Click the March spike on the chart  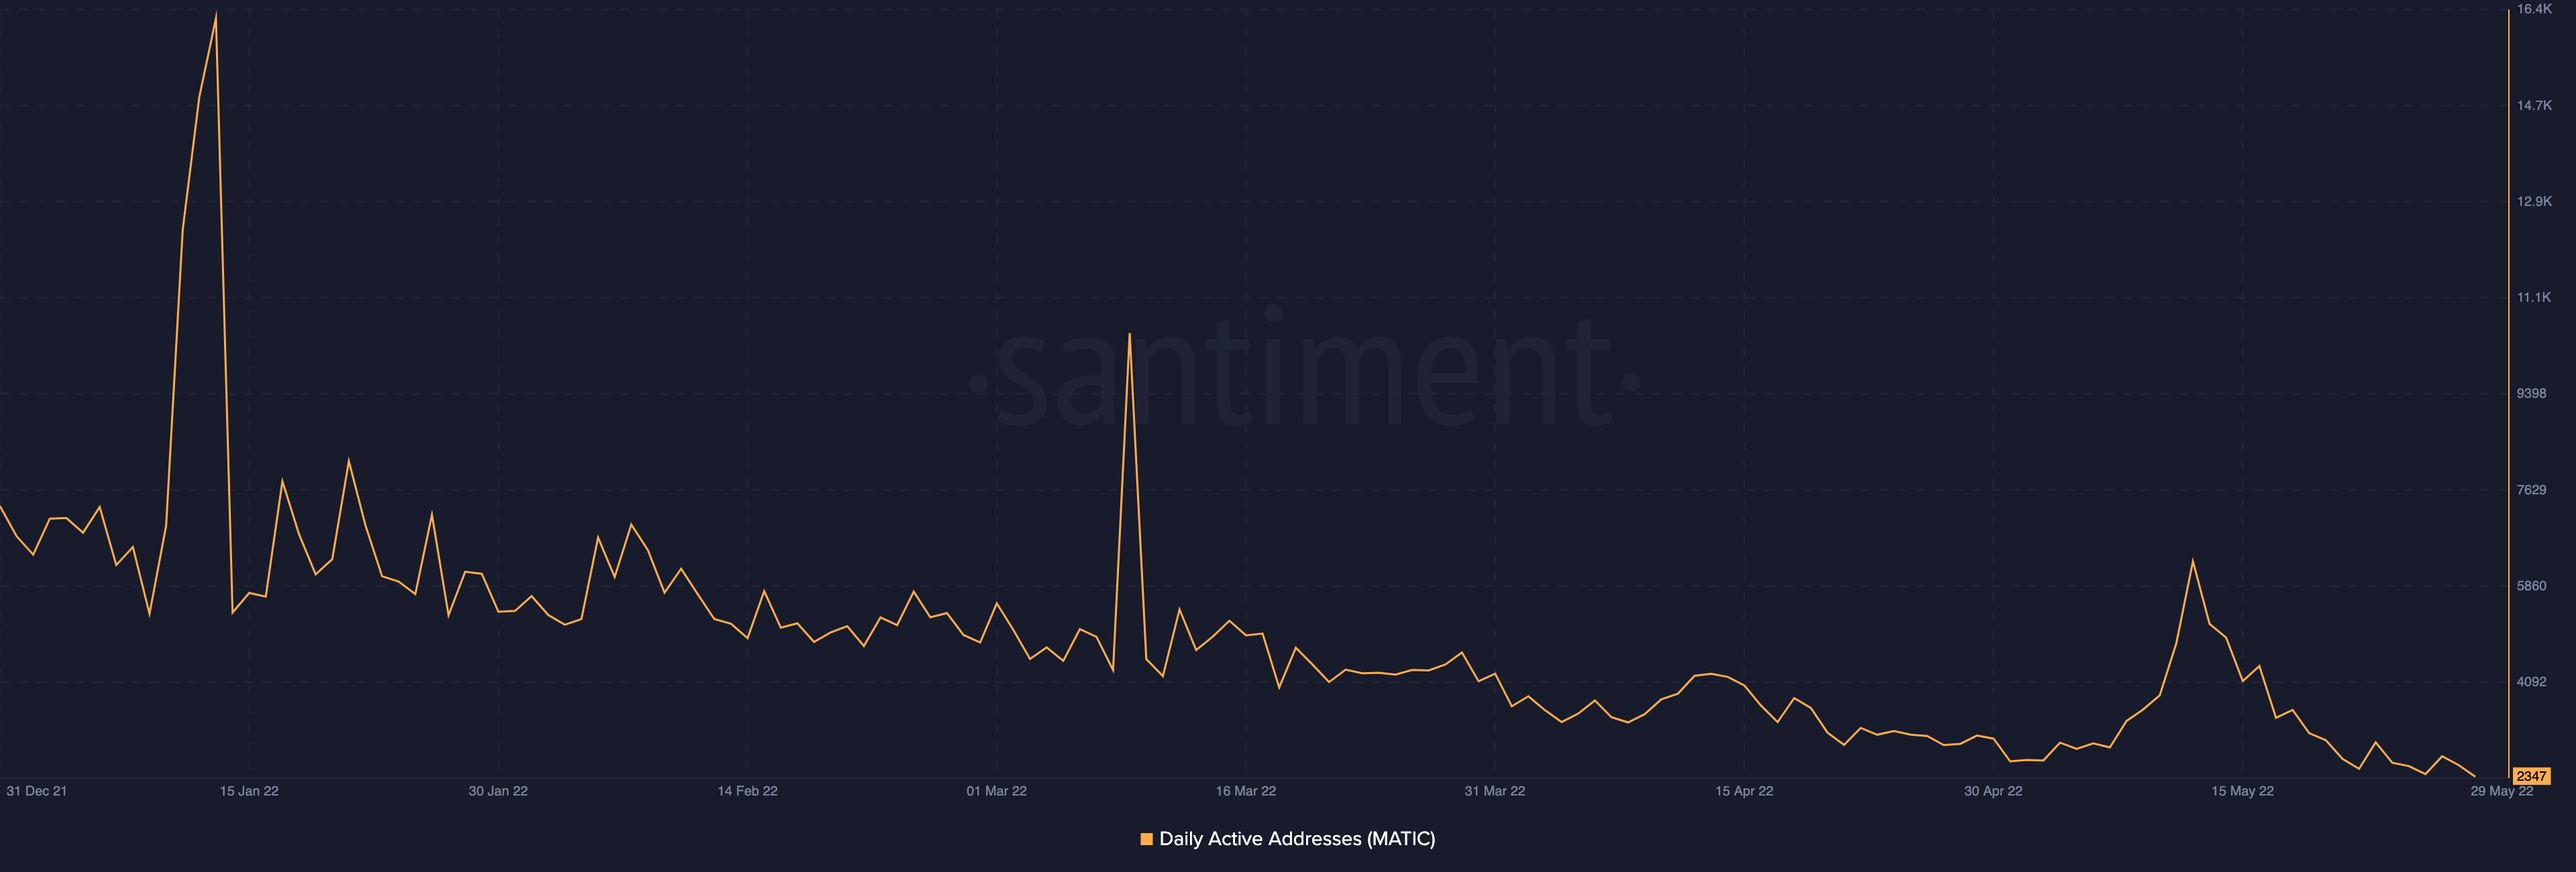tap(1129, 335)
